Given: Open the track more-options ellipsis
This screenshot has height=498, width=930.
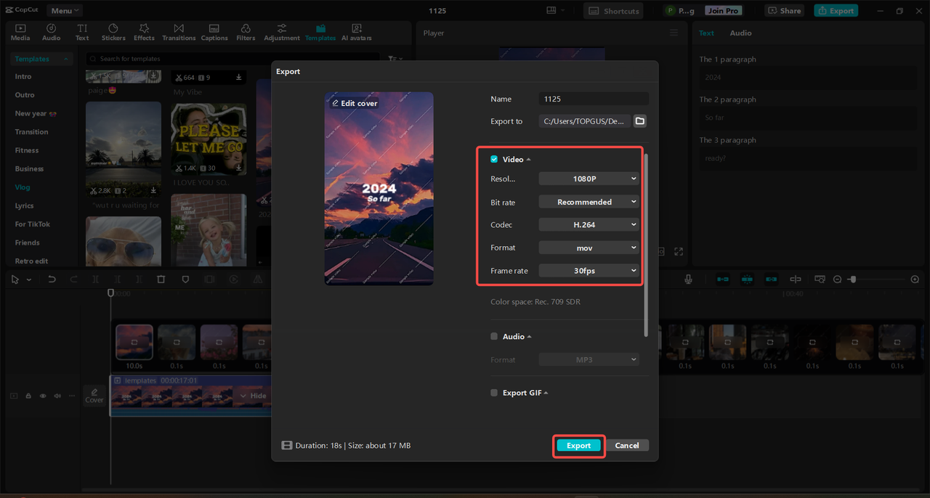Looking at the screenshot, I should coord(71,396).
